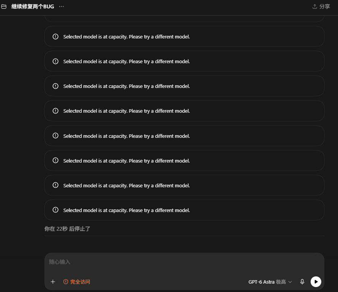Click the share upload arrow icon
The width and height of the screenshot is (338, 292).
click(315, 7)
